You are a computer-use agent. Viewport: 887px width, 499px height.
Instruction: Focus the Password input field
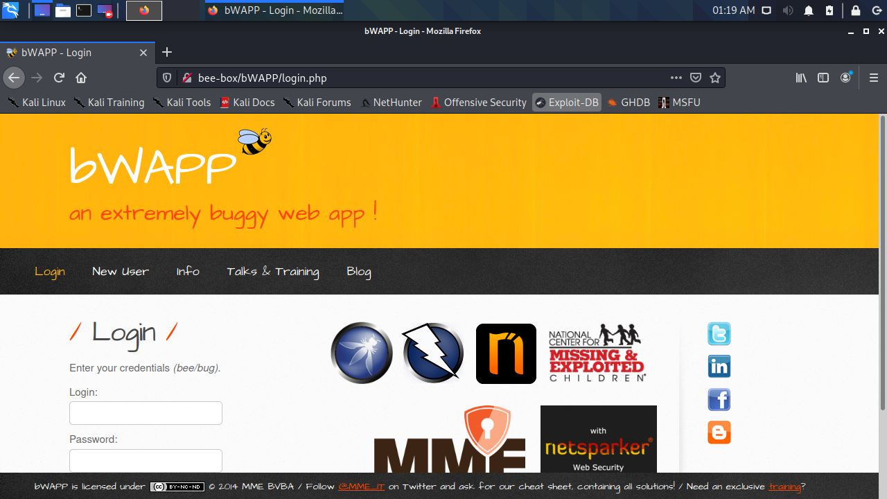(x=146, y=460)
